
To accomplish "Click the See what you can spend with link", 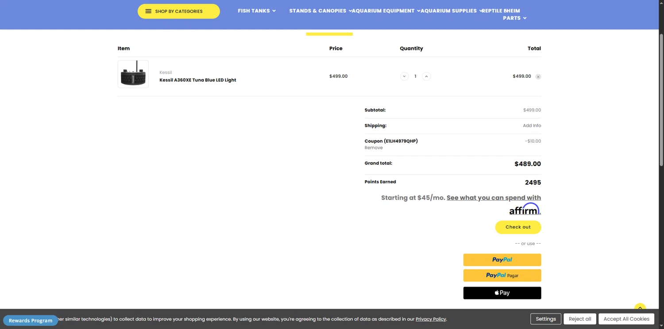I will (x=494, y=198).
